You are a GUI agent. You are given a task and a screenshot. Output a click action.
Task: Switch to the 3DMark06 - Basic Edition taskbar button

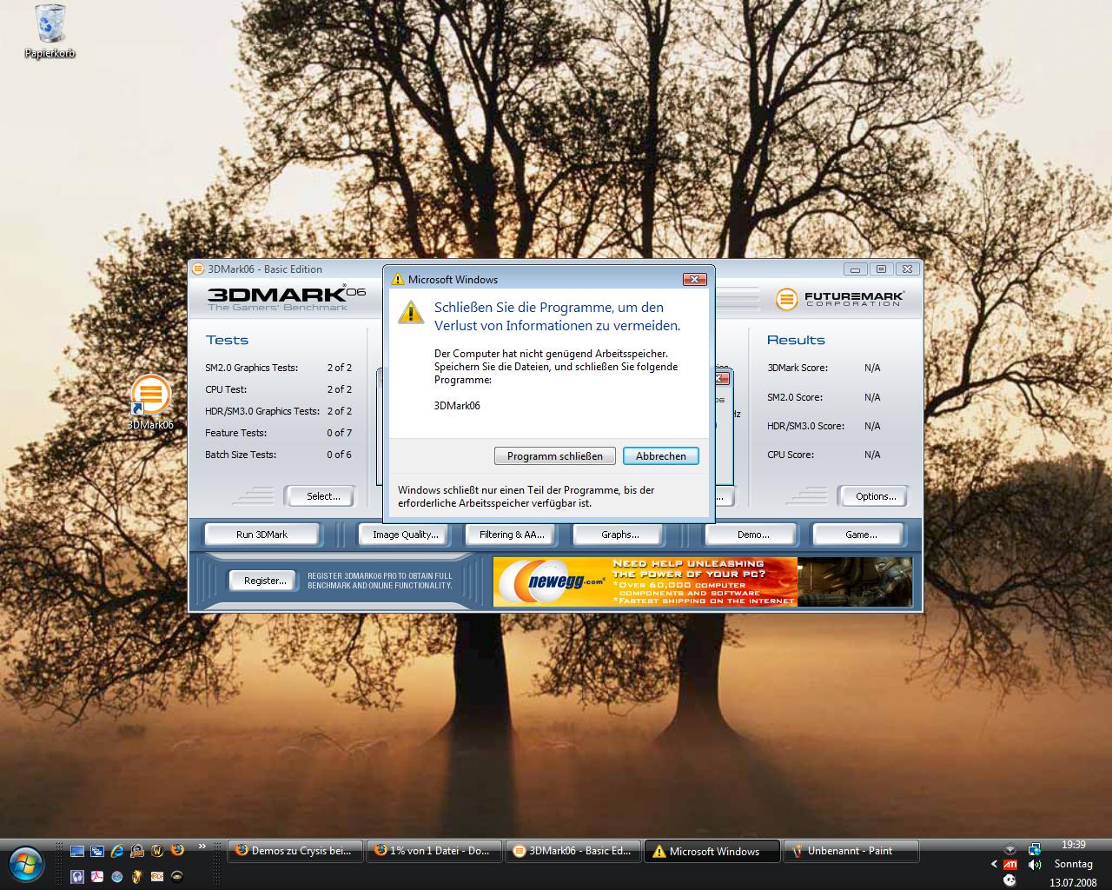(573, 851)
